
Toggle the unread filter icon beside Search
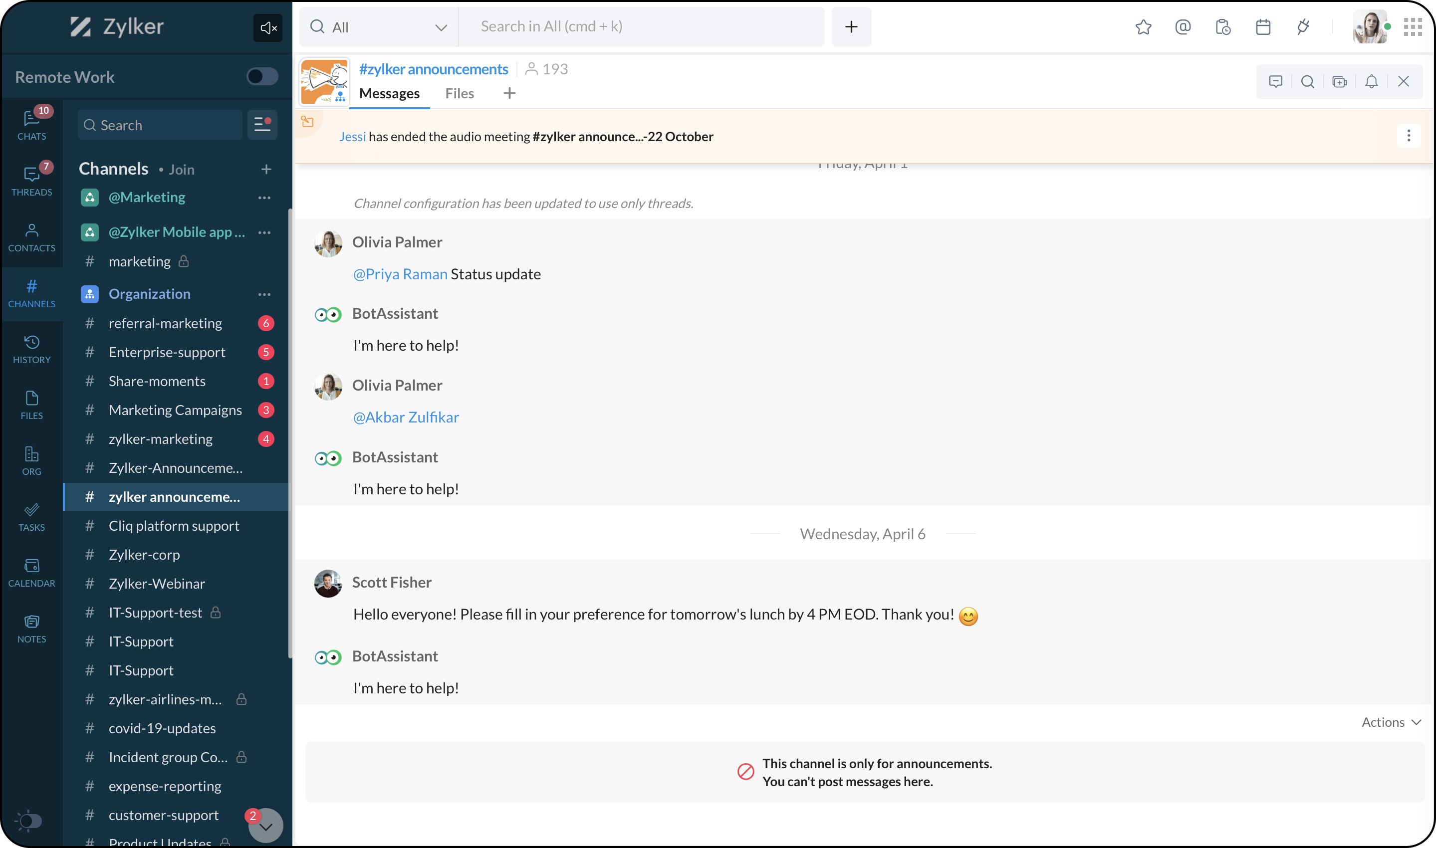262,125
